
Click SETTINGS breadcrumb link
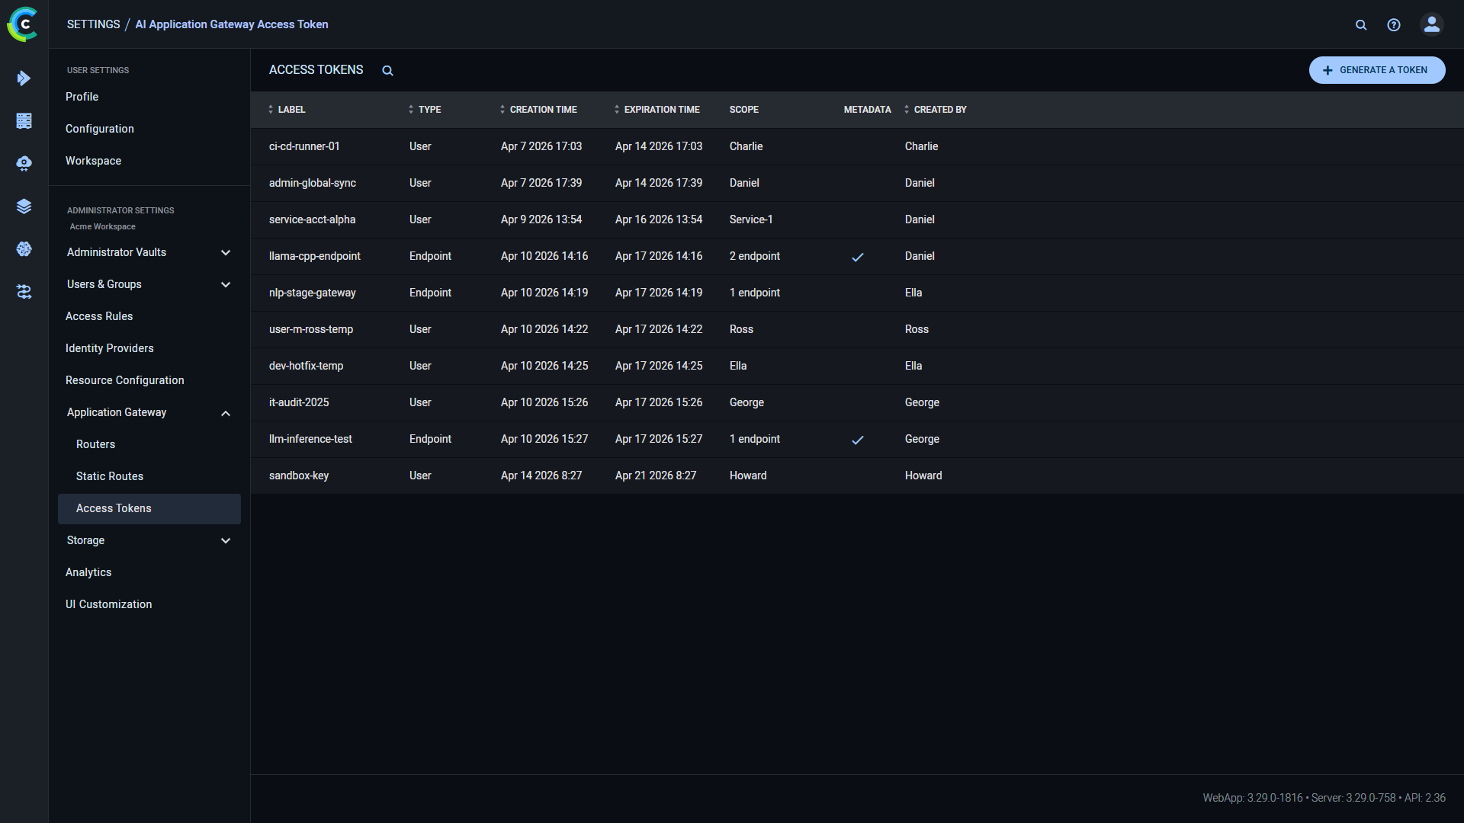click(93, 24)
